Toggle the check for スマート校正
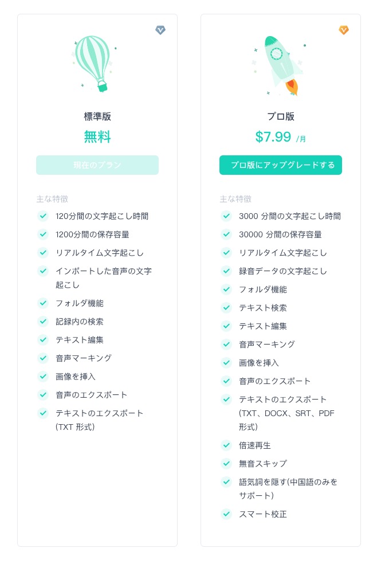Screen dimensions: 381x564 226,515
